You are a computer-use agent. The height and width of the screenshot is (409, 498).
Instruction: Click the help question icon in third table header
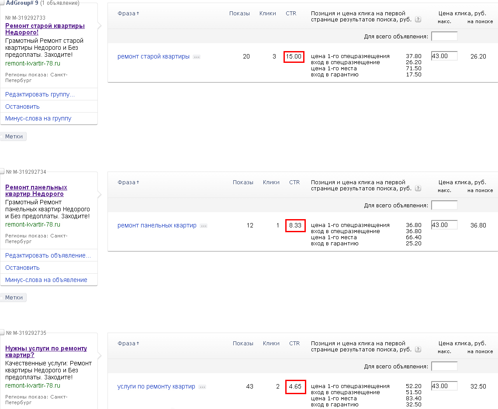(418, 350)
